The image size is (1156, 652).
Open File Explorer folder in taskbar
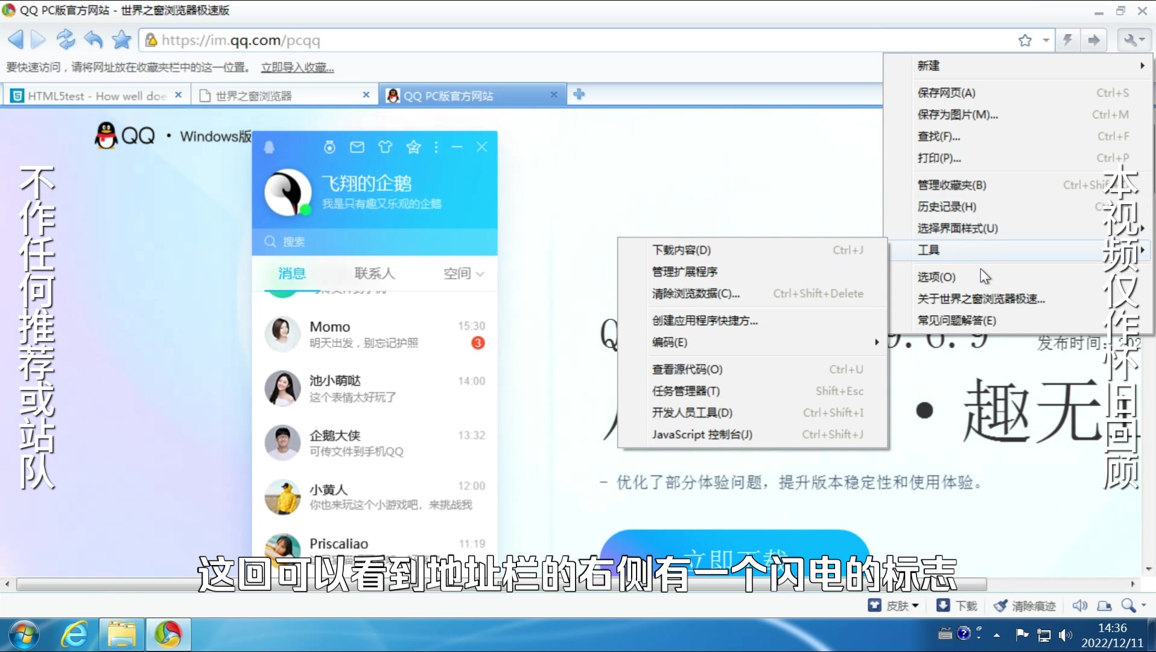(x=122, y=634)
